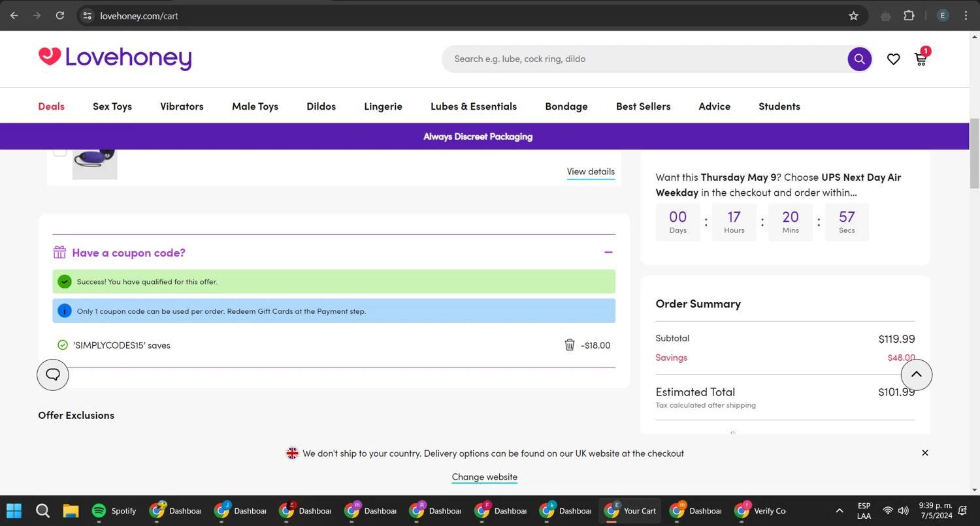Open the Chrome three-dot menu

966,16
